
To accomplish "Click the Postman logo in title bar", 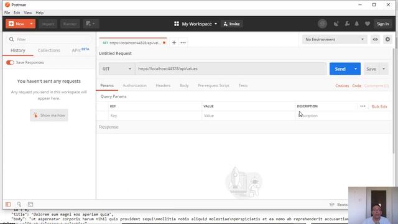I will click(x=7, y=5).
